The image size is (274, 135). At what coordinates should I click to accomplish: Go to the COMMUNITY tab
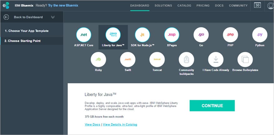tap(238, 6)
